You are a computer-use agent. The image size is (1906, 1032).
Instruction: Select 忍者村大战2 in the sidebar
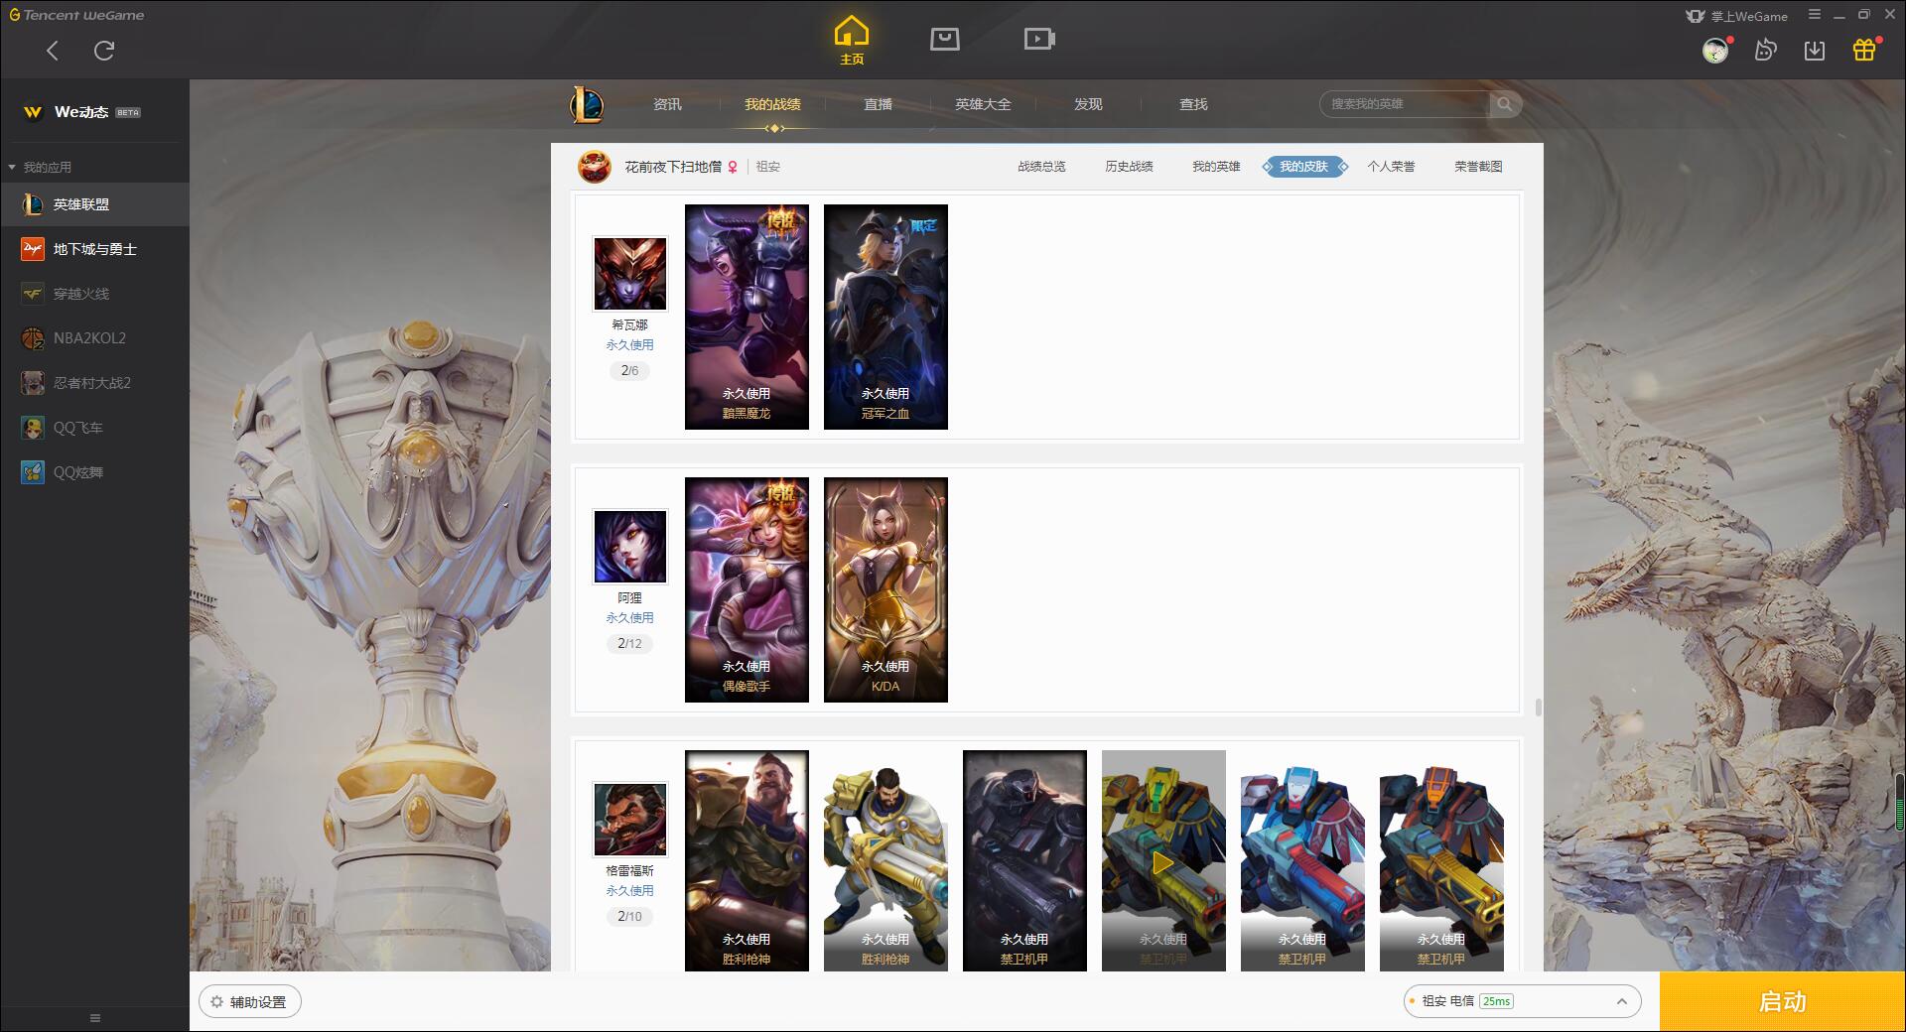coord(94,383)
